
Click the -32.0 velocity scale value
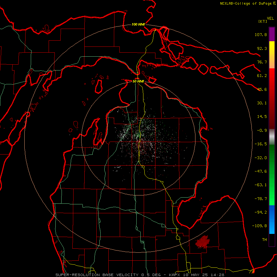tap(261, 158)
